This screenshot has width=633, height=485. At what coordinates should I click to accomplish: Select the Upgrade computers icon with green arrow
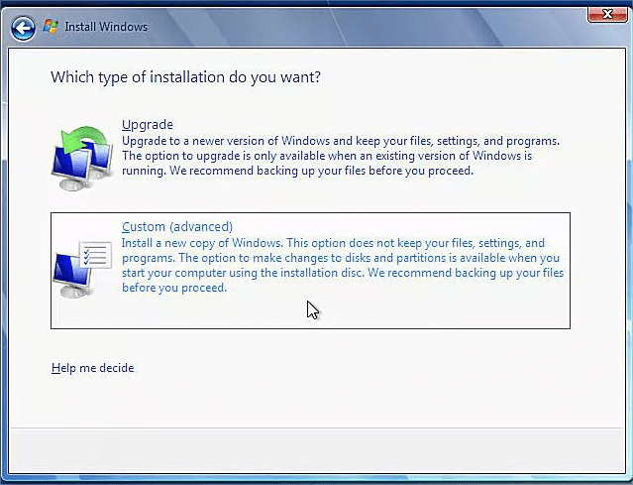83,158
